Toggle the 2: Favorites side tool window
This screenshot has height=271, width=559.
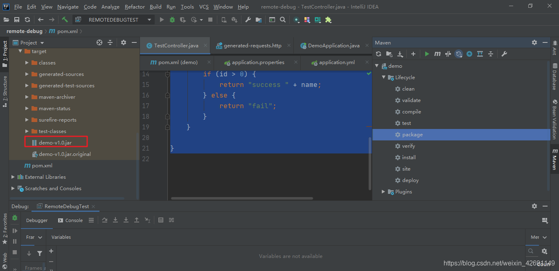coord(5,229)
